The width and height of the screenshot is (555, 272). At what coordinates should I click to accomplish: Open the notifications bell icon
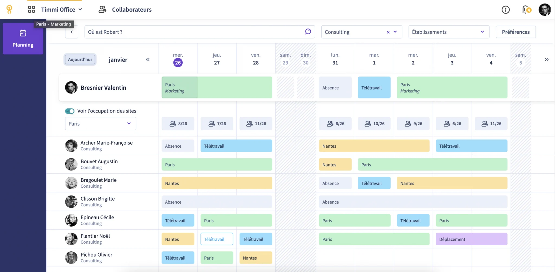(526, 10)
